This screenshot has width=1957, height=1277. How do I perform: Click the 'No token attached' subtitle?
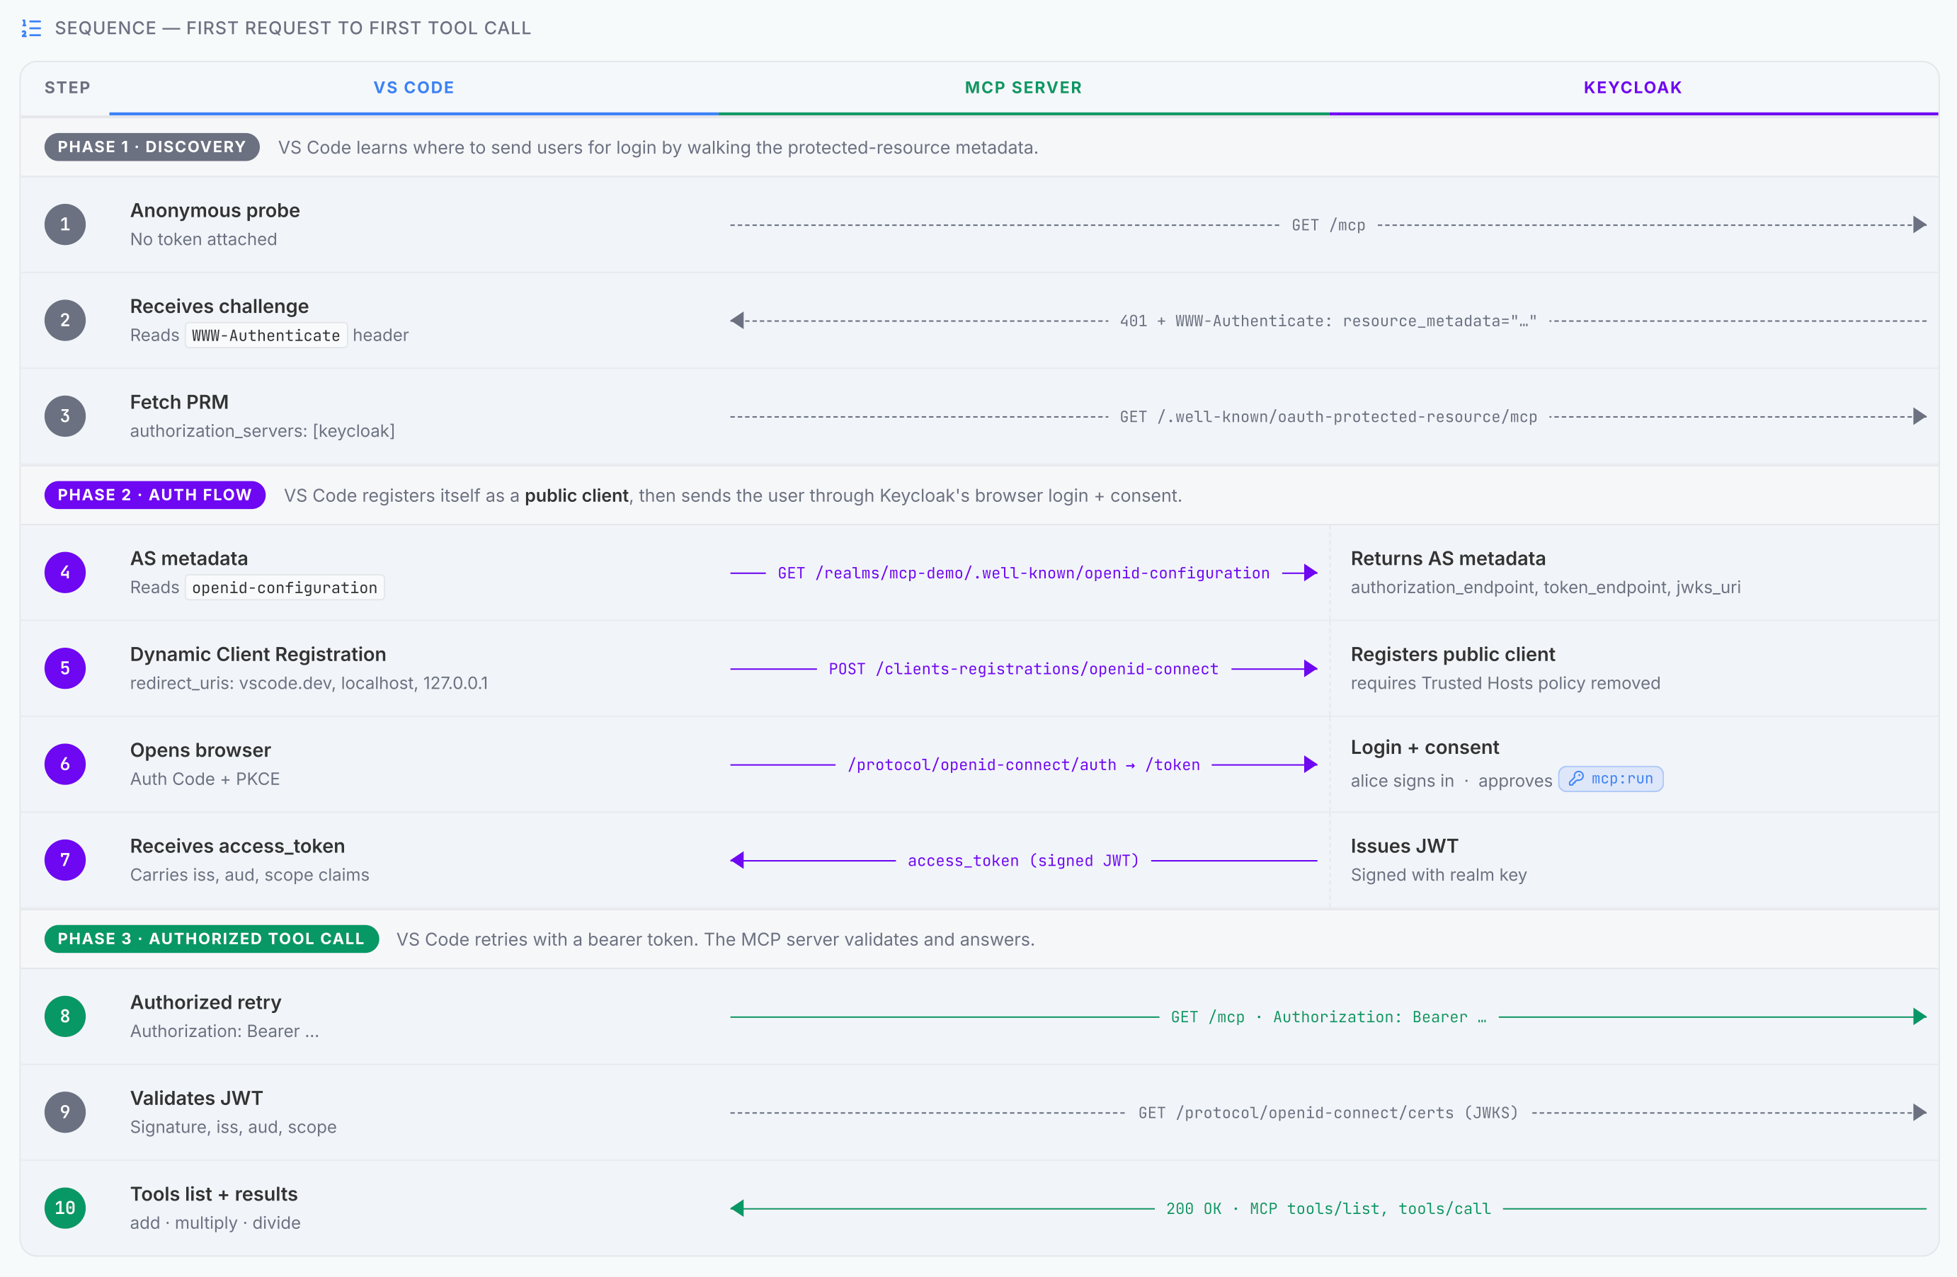click(203, 239)
